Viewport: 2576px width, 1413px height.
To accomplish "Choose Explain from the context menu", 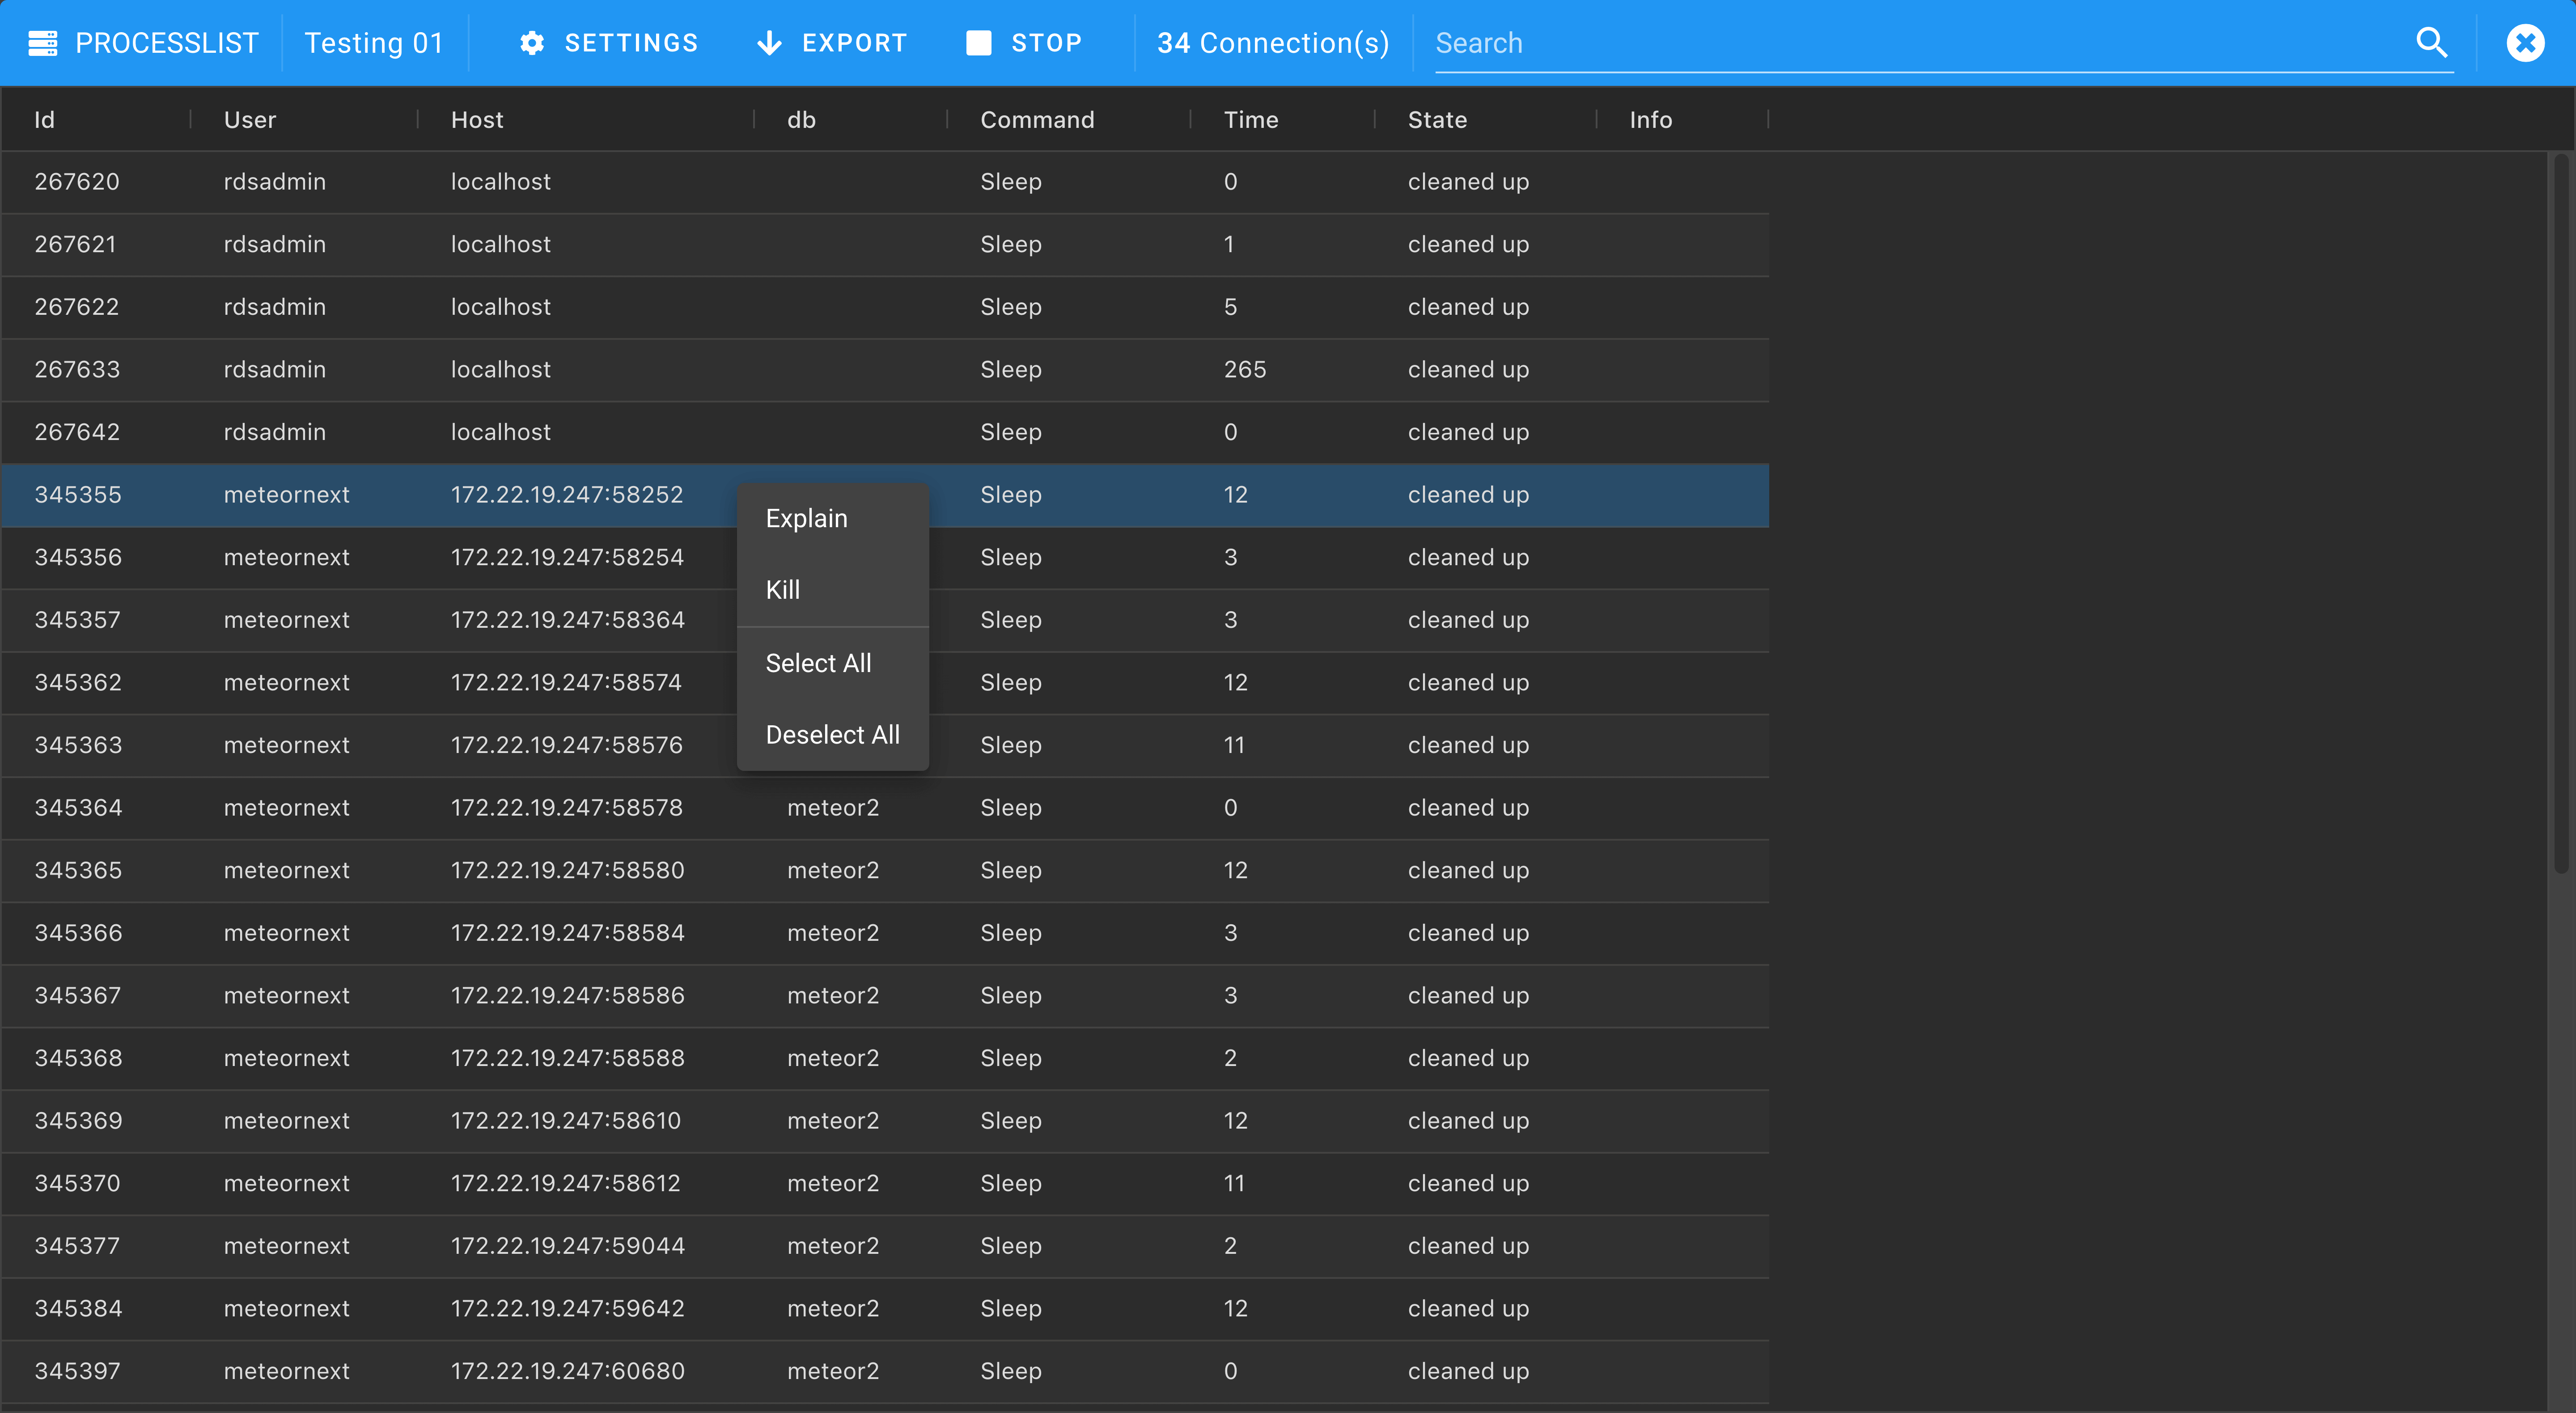I will pos(833,519).
